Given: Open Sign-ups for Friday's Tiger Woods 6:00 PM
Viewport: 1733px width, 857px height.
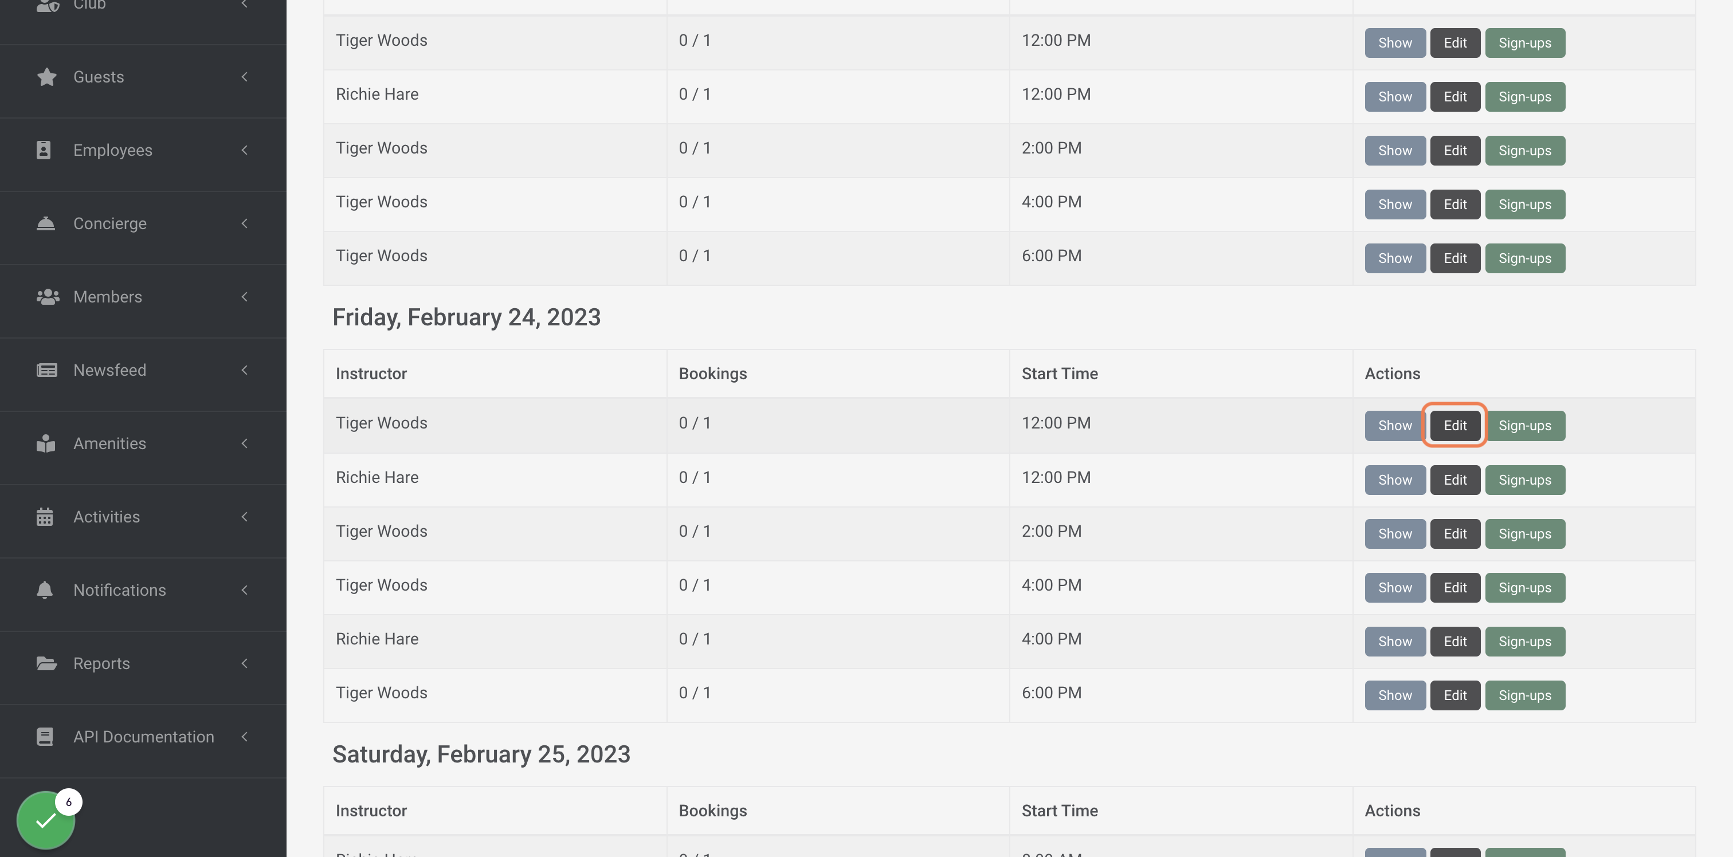Looking at the screenshot, I should [x=1524, y=695].
